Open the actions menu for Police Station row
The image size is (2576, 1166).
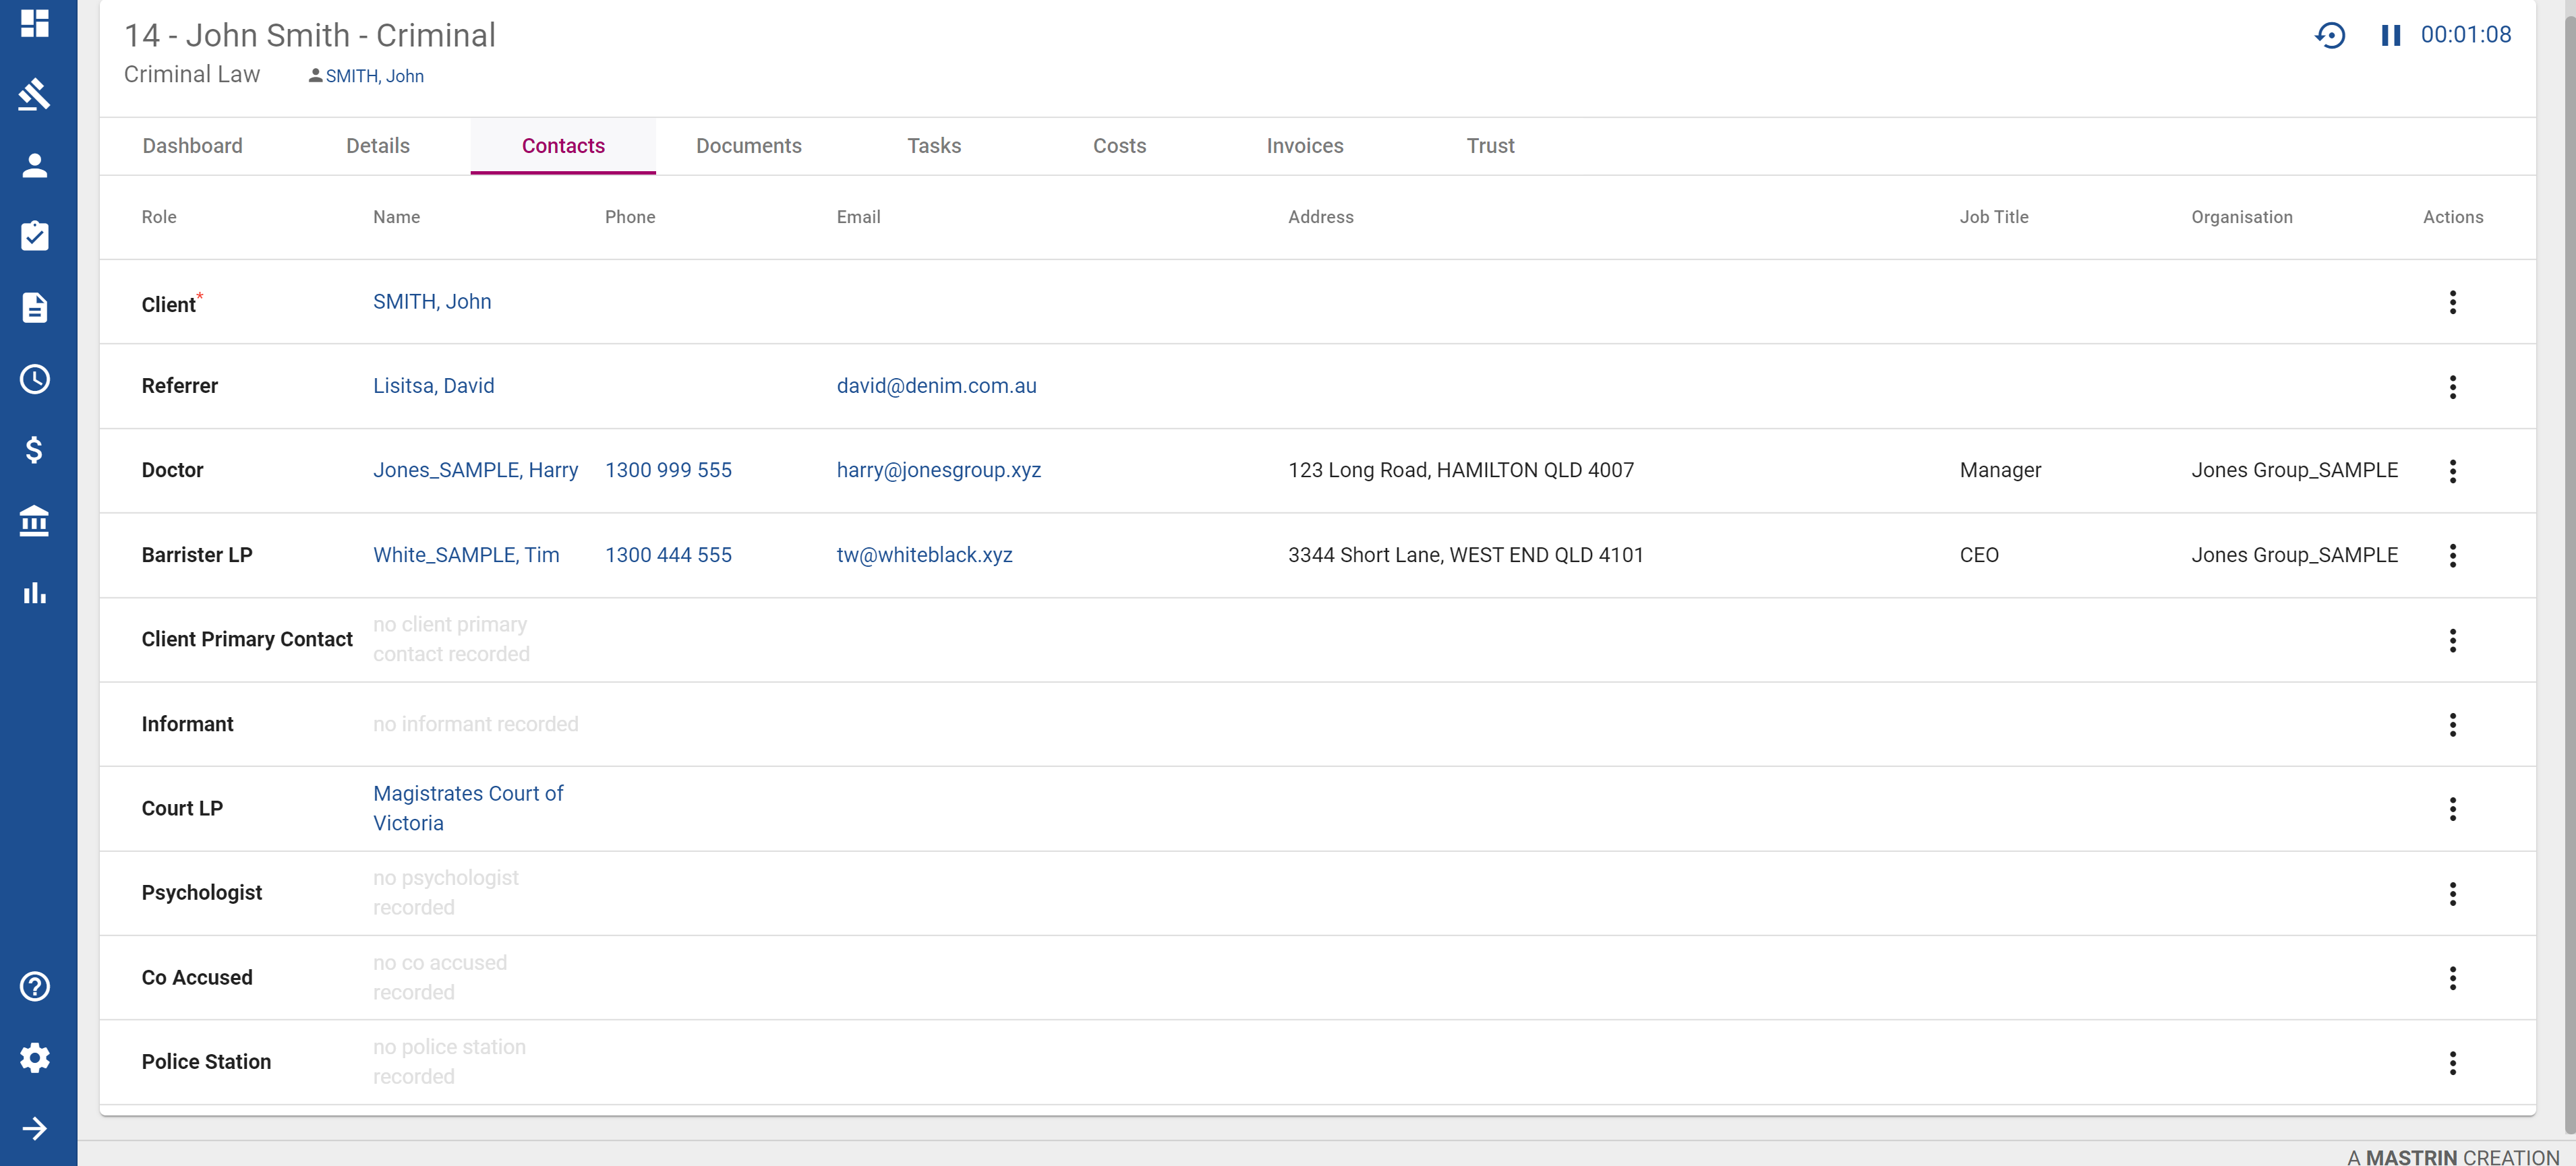coord(2452,1062)
